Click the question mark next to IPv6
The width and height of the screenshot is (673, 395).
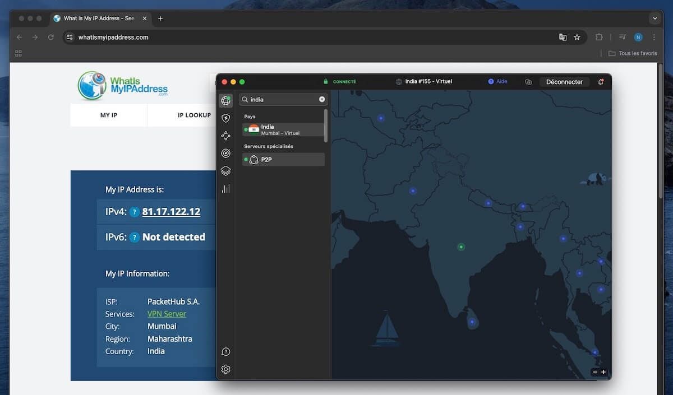pos(135,237)
